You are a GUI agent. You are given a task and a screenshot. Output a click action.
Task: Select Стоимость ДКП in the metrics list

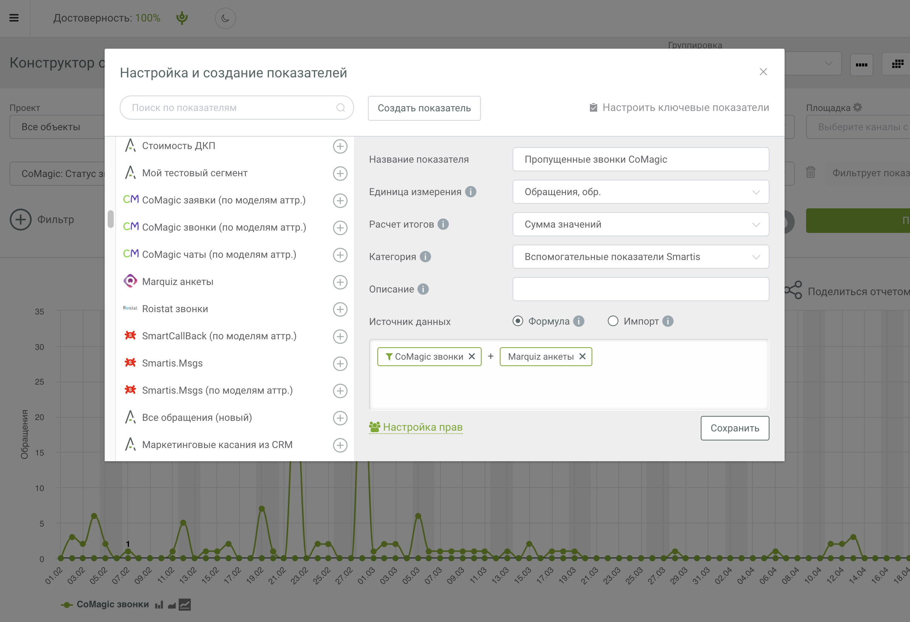178,146
